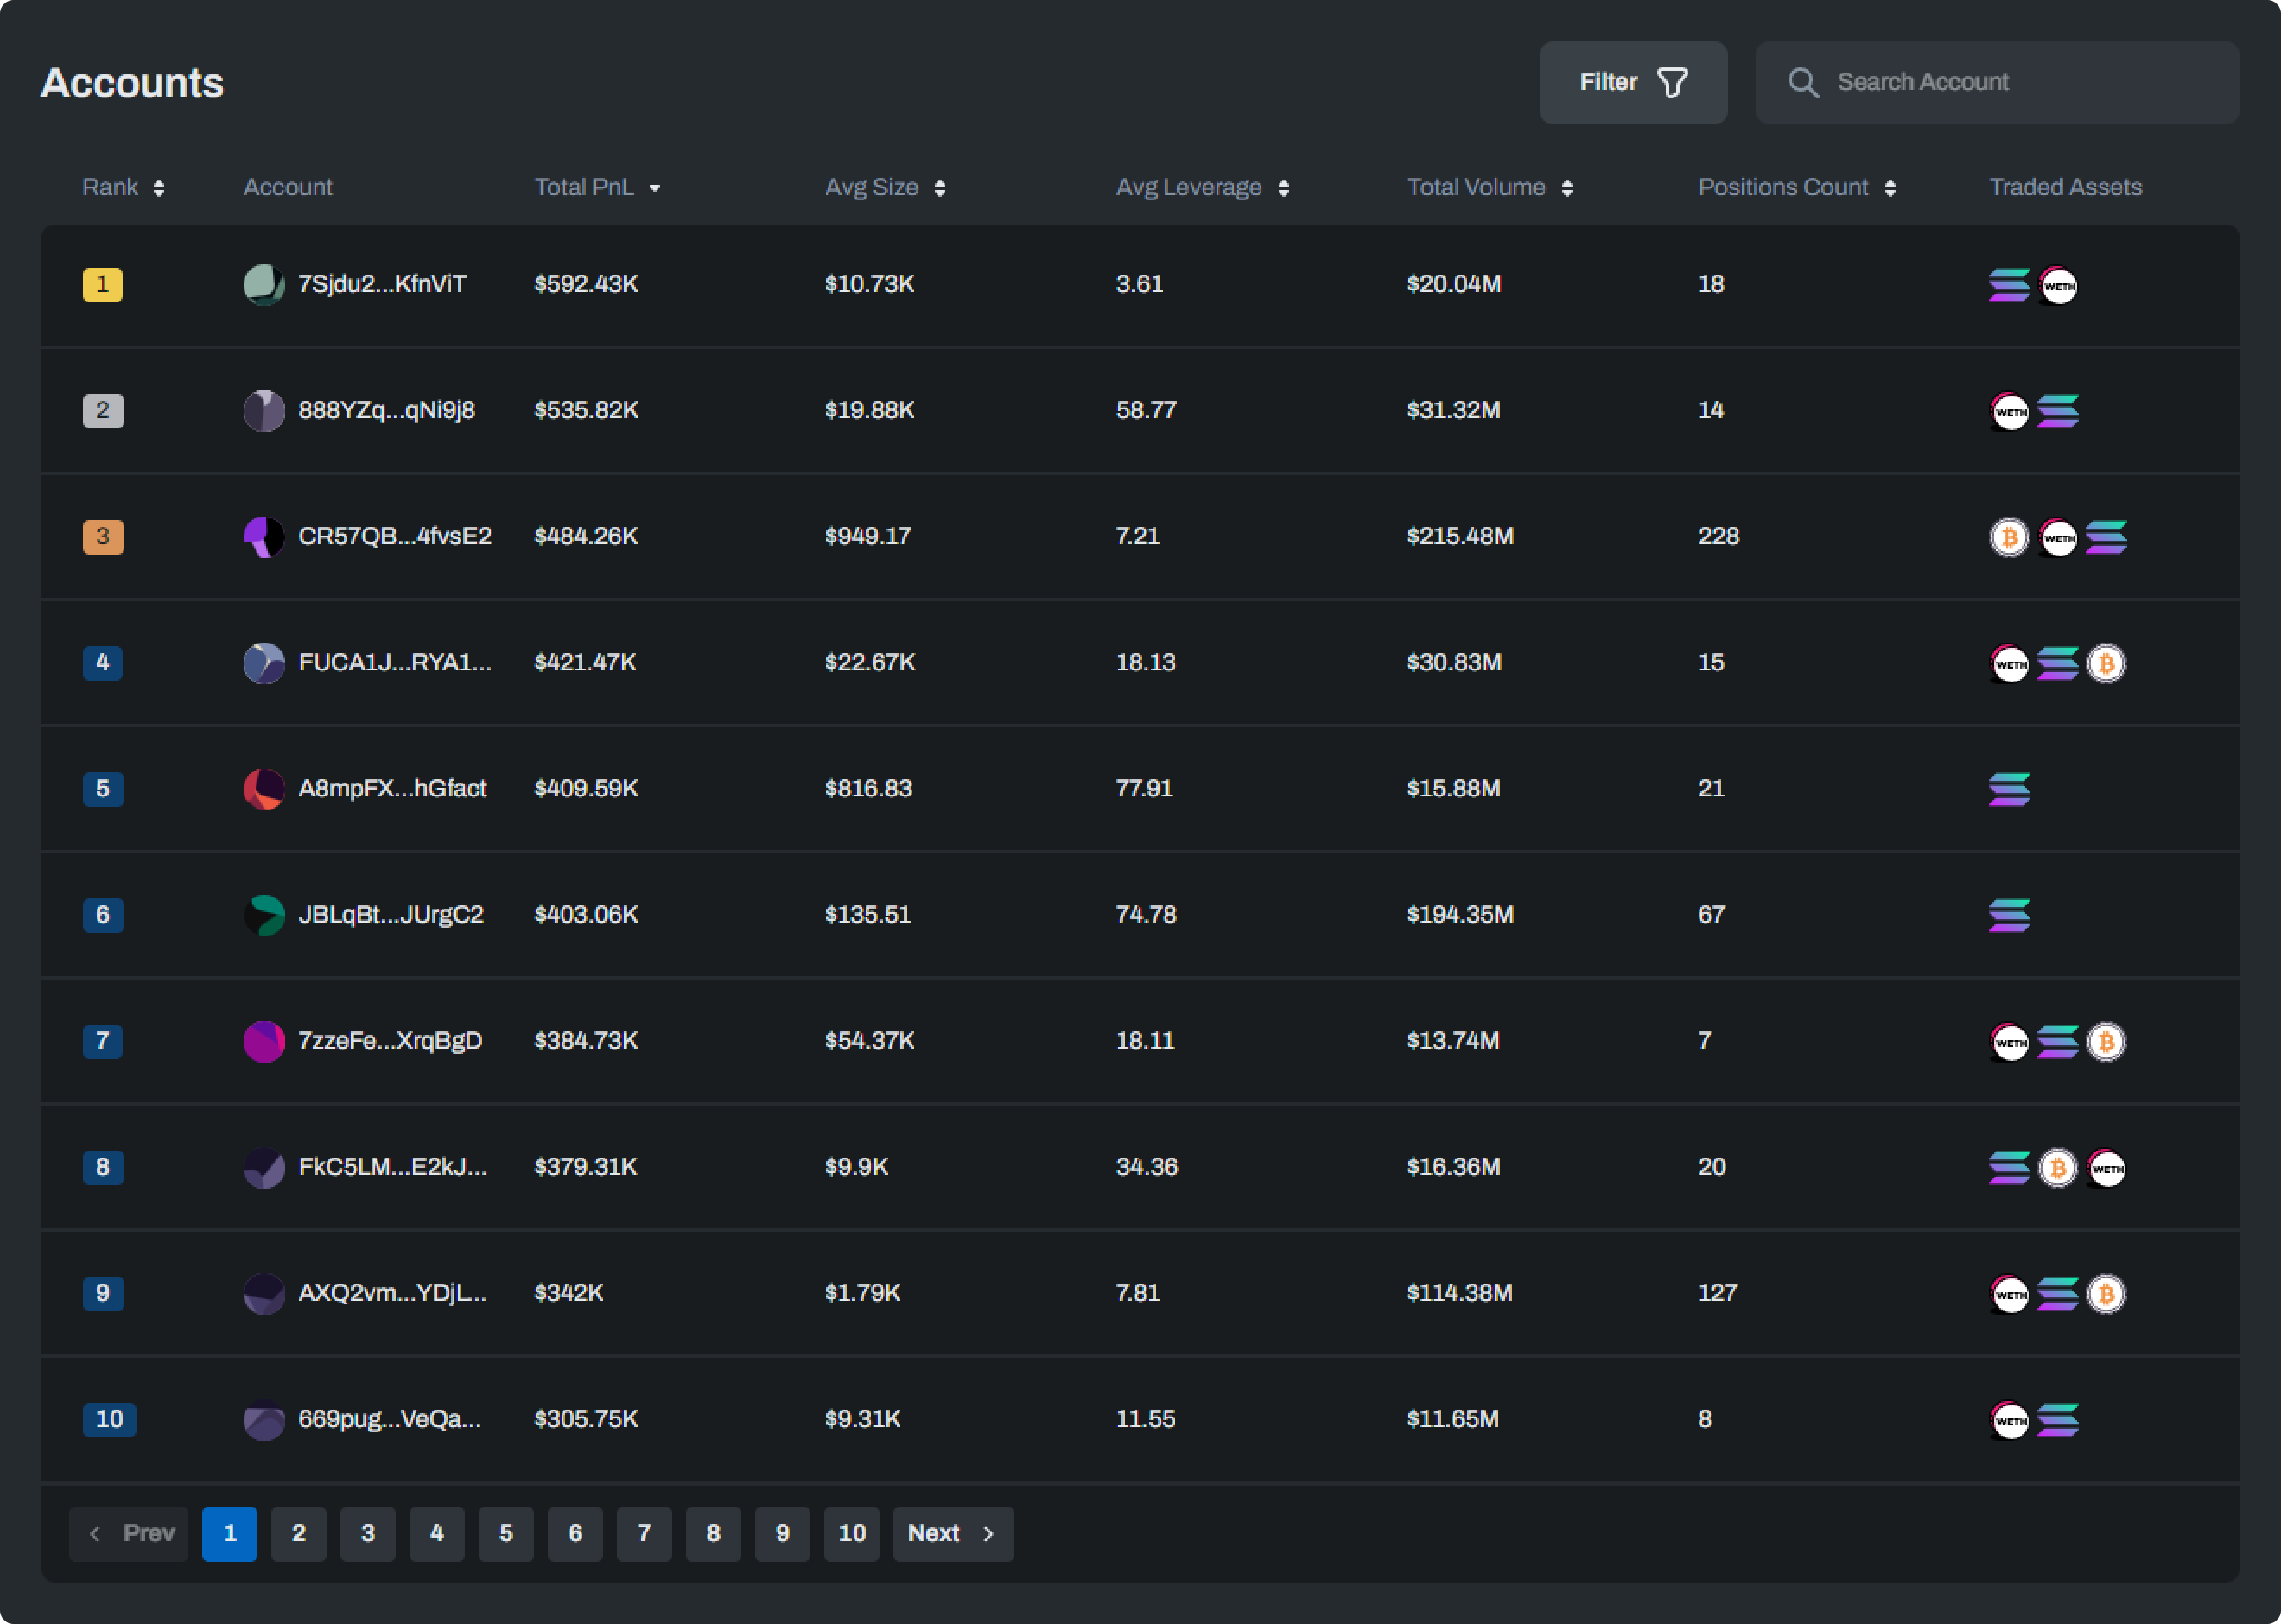Jump to pagination page 10
The height and width of the screenshot is (1624, 2281).
852,1533
